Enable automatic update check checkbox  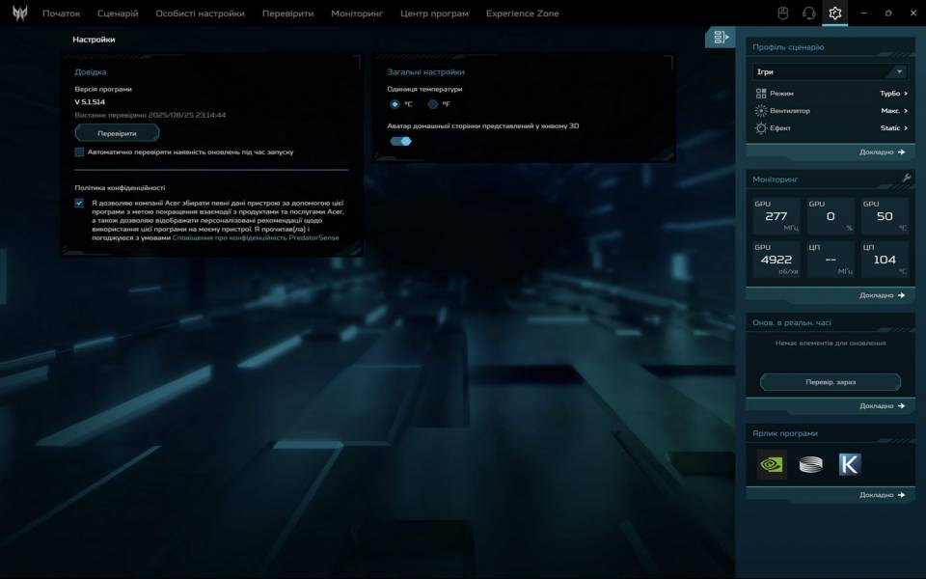(79, 152)
